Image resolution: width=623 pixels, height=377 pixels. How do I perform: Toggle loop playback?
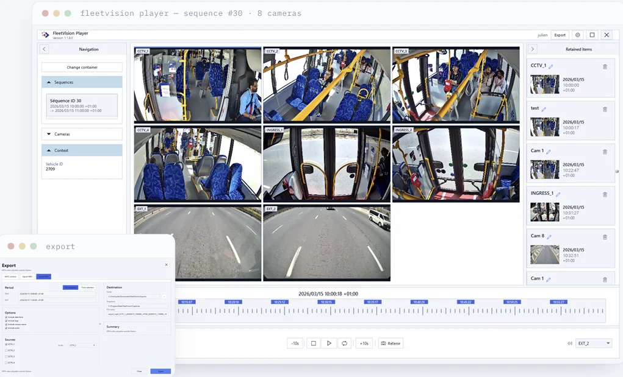pos(345,344)
